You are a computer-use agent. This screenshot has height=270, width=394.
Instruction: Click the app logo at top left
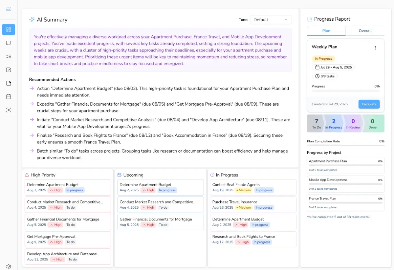(x=9, y=9)
